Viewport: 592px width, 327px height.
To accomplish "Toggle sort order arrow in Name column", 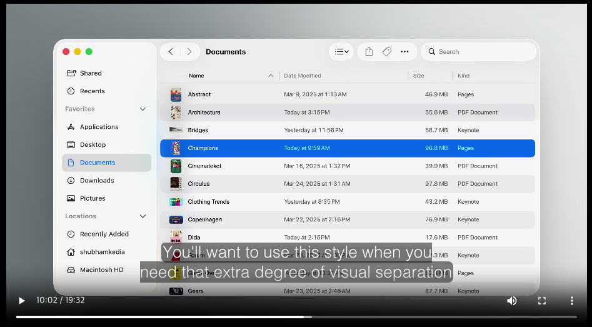I will [271, 76].
